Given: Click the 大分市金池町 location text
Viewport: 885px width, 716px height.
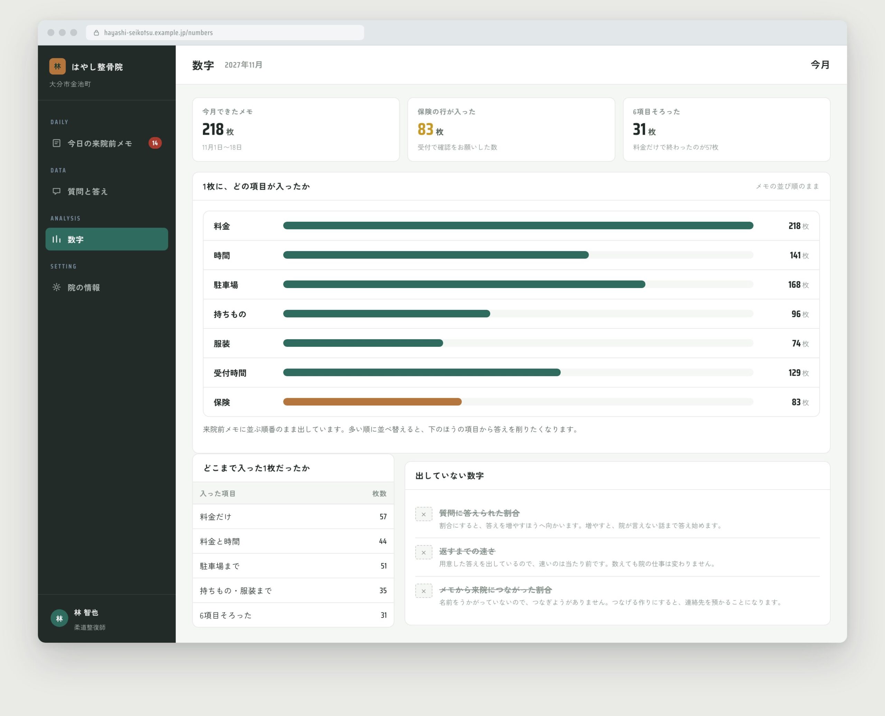Looking at the screenshot, I should tap(70, 84).
